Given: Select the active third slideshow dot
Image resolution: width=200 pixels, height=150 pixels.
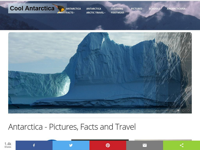Looking at the screenshot, I should pos(178,110).
